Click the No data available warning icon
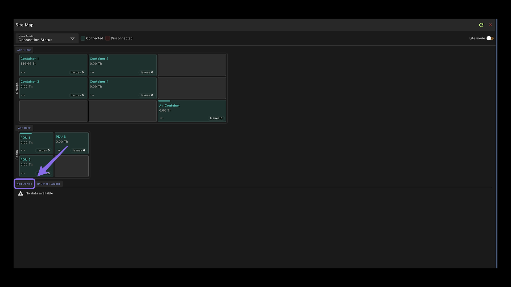 click(20, 193)
